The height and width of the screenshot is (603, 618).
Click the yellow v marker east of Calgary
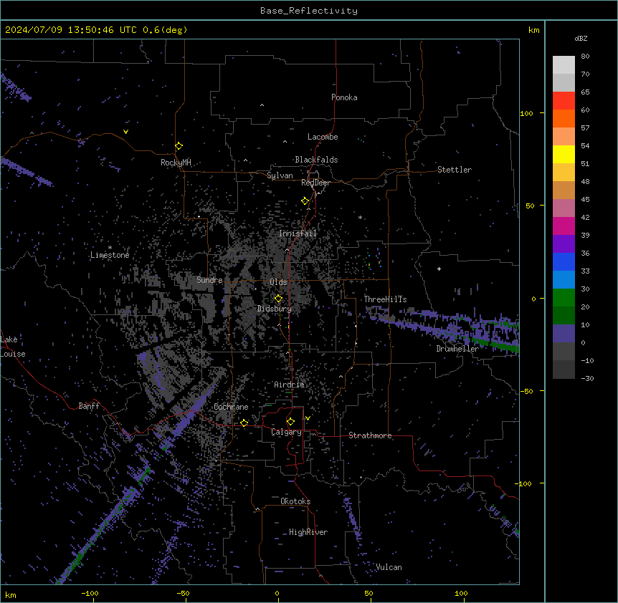[x=308, y=418]
